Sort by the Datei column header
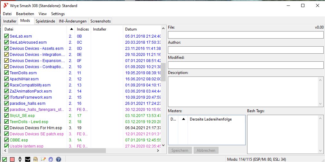325x162 pixels. [35, 29]
